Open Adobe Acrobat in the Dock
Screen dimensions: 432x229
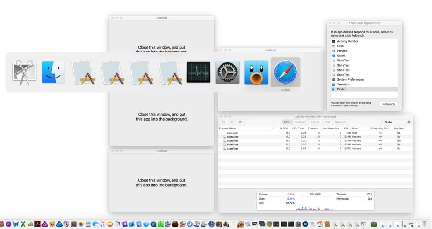pyautogui.click(x=38, y=224)
